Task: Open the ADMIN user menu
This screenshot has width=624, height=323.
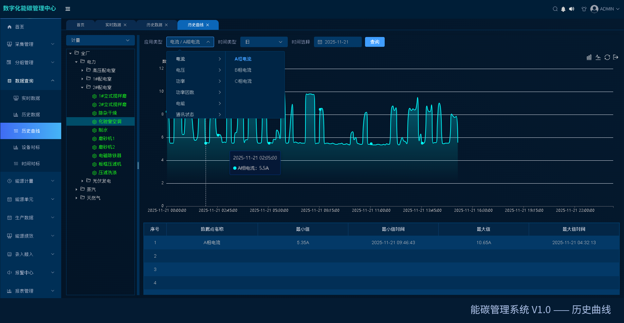Action: pyautogui.click(x=605, y=9)
